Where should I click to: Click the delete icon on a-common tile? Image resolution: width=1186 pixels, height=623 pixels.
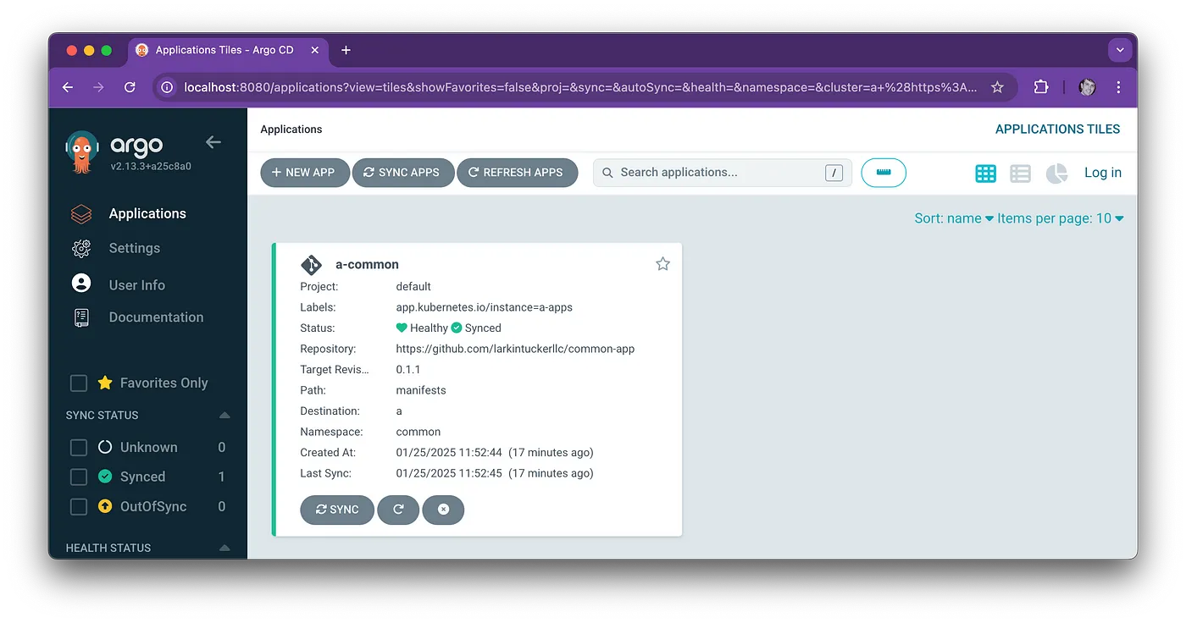coord(443,510)
